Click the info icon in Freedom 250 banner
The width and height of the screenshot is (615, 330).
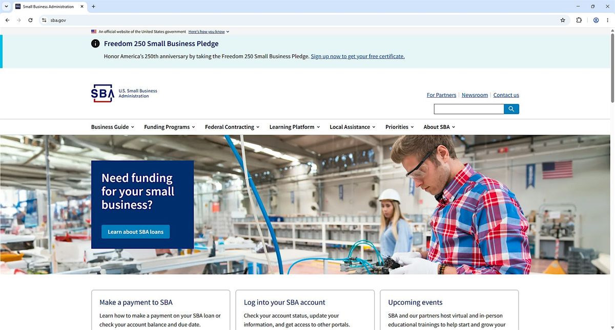point(95,43)
